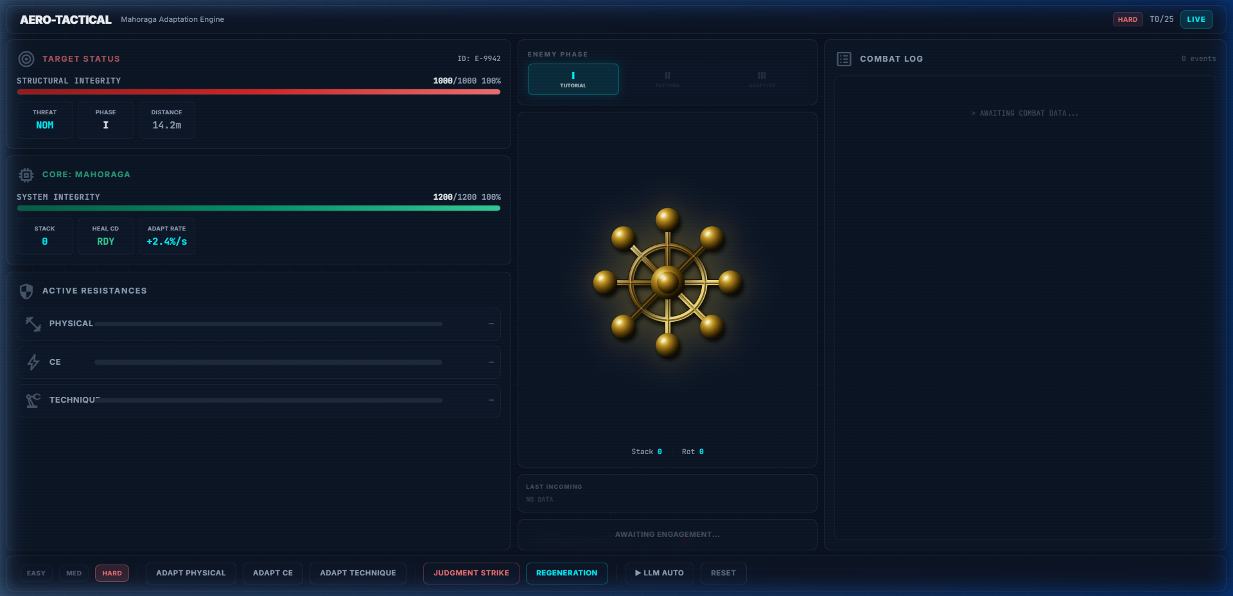Click the HARD badge in header
Screen dimensions: 1233x596
pos(1127,19)
